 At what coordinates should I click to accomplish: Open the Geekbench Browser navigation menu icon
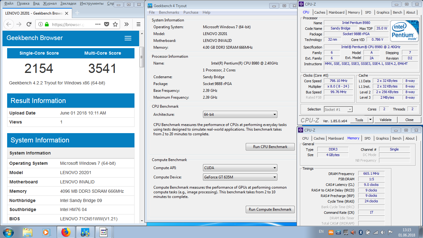pyautogui.click(x=128, y=38)
